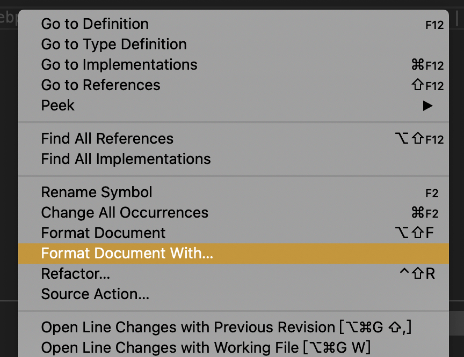Select Go to Definition
Screen dimensions: 464x357
click(x=95, y=24)
